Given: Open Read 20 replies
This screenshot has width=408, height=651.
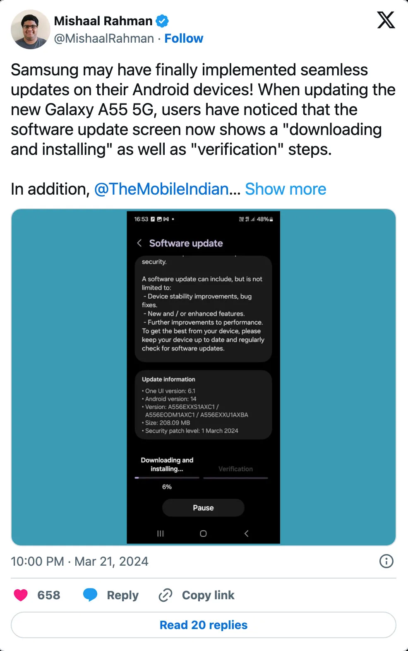Looking at the screenshot, I should point(204,625).
